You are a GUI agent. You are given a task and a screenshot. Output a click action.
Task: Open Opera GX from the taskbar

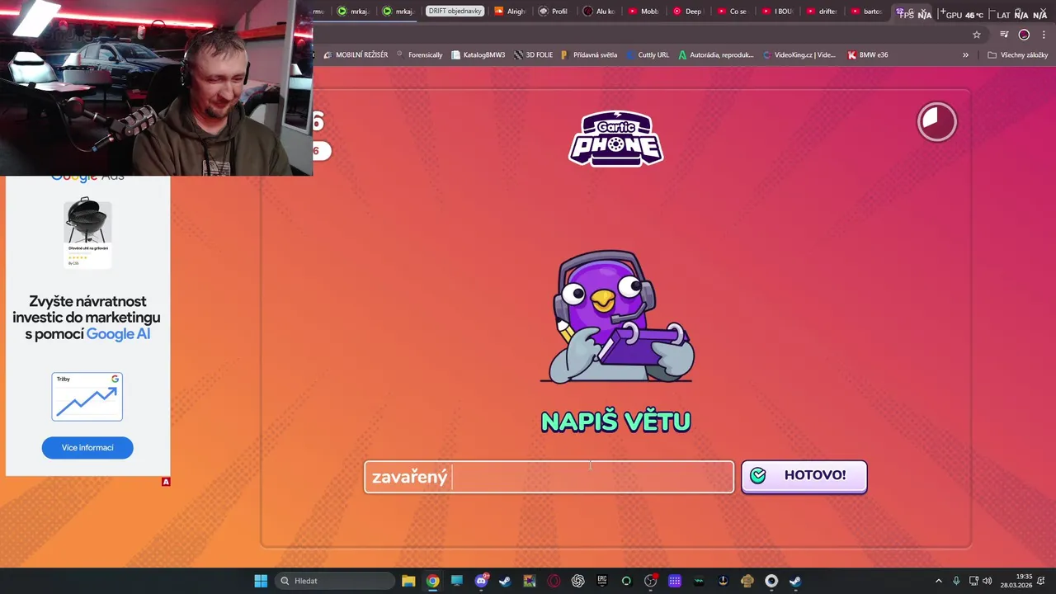tap(554, 581)
